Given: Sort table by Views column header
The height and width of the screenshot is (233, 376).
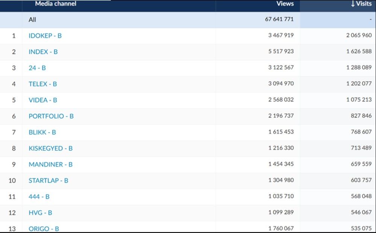Looking at the screenshot, I should pos(285,4).
